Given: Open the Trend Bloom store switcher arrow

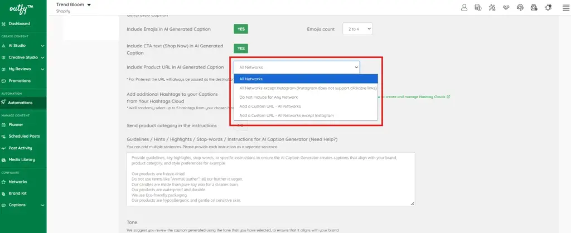Looking at the screenshot, I should click(x=89, y=4).
